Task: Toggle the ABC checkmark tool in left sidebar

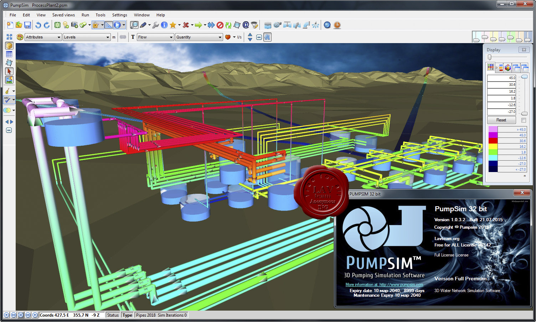Action: 7,100
